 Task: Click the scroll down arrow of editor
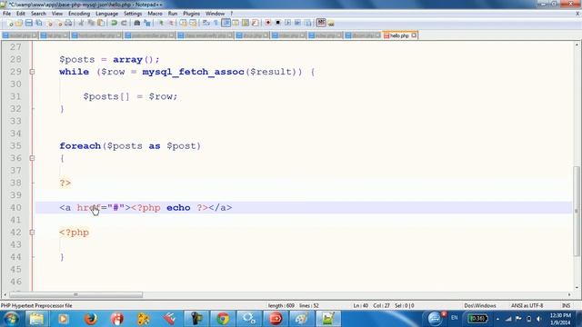[577, 288]
